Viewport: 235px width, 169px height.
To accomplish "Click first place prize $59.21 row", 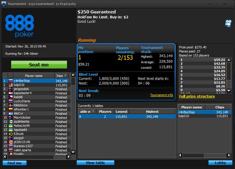I will click(x=203, y=60).
